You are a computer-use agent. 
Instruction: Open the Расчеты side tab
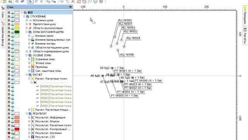click(245, 36)
